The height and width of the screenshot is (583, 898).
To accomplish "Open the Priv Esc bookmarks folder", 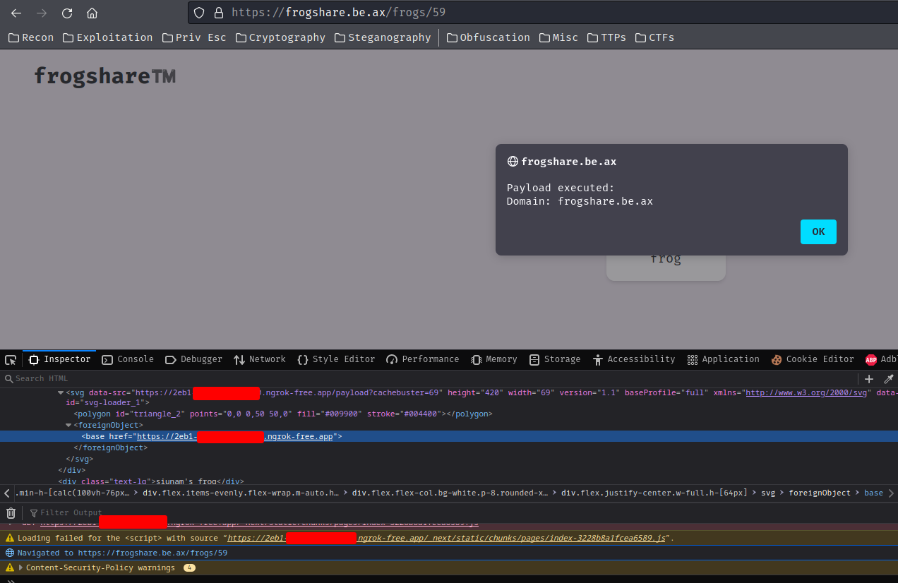I will (x=194, y=37).
